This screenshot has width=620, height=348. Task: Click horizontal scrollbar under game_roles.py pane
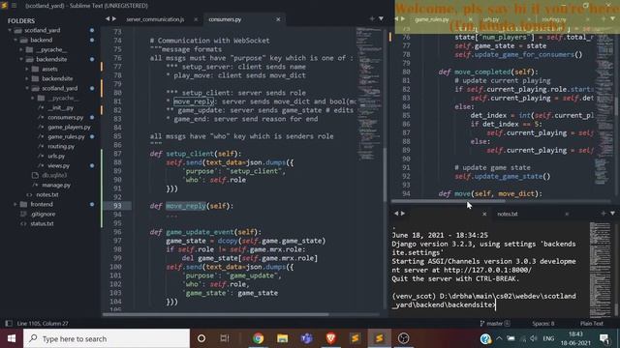pos(448,201)
